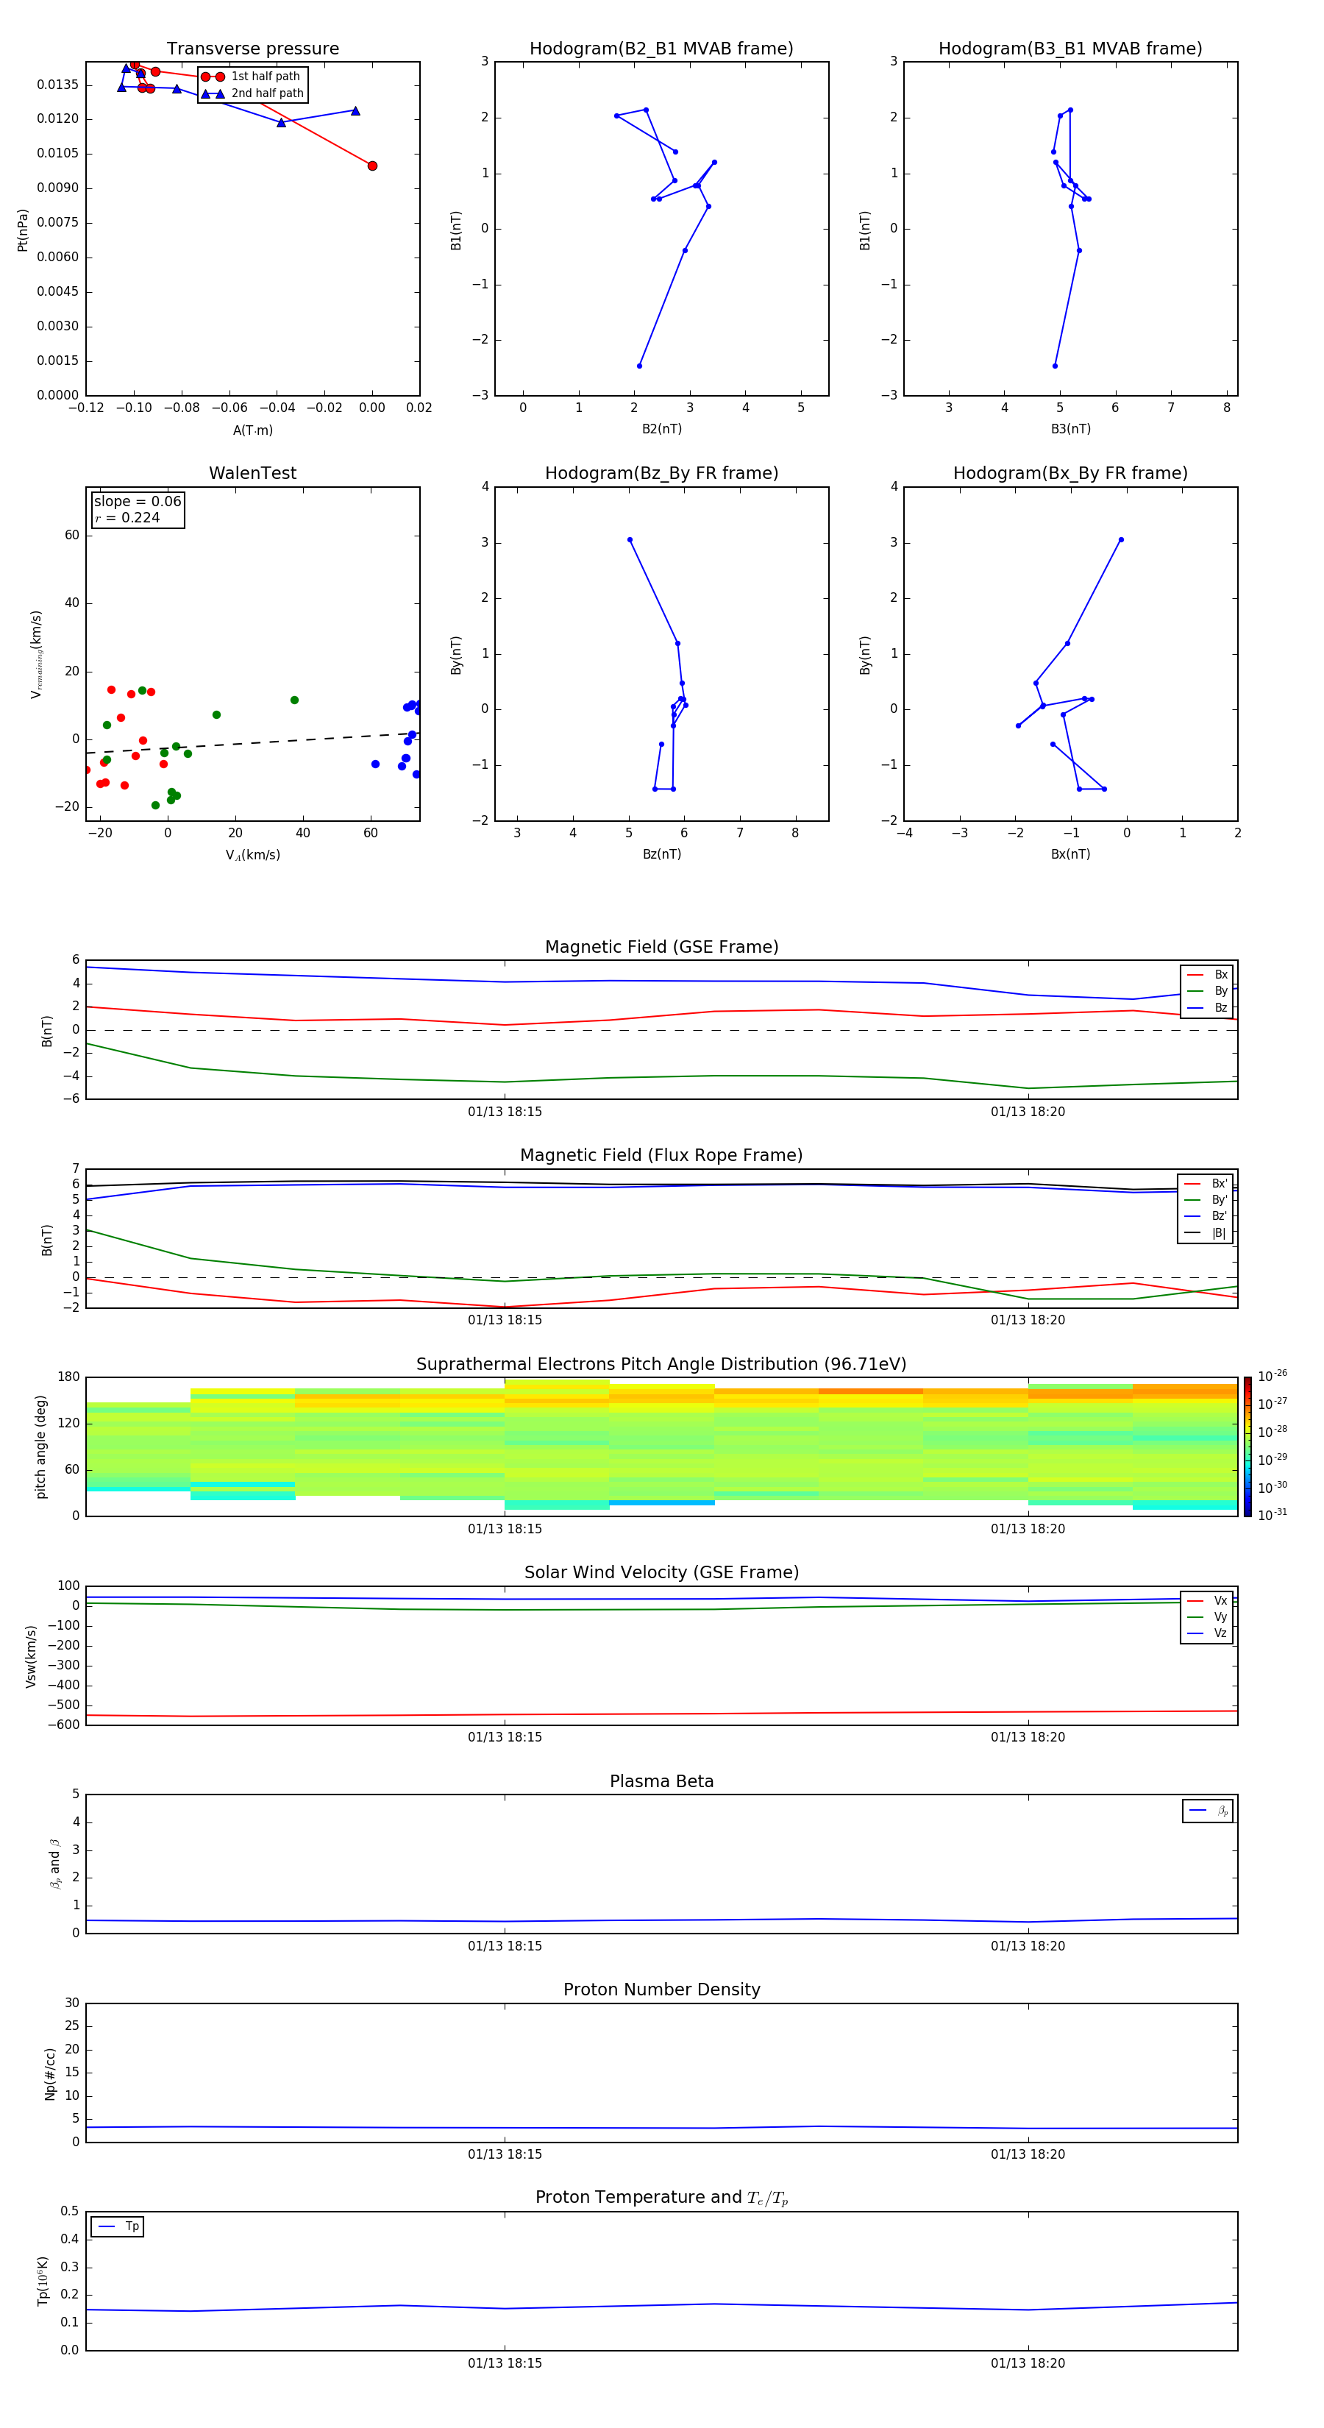Click the 'Pt(nPa)' y-axis label
The image size is (1324, 2428).
click(x=23, y=230)
